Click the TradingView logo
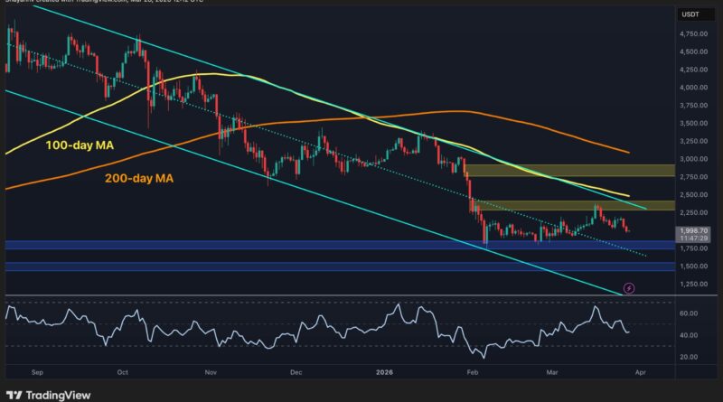The image size is (723, 402). coord(42,394)
